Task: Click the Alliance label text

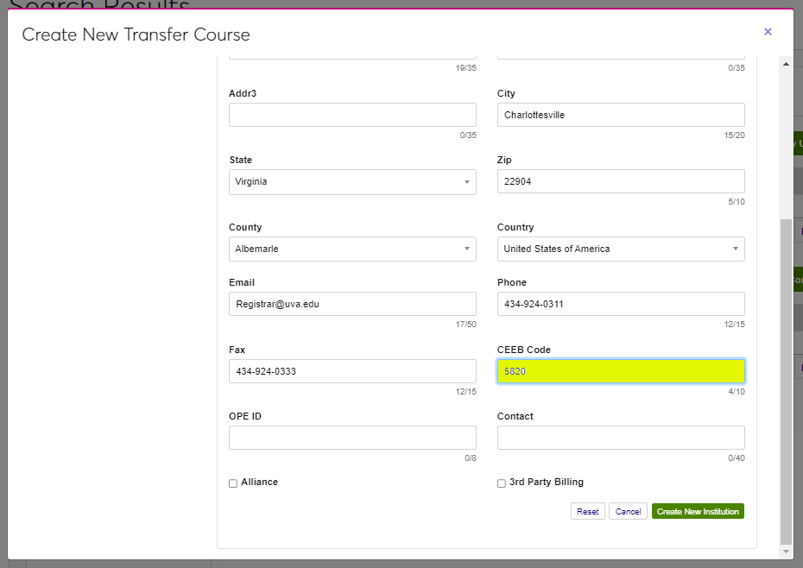Action: tap(260, 482)
